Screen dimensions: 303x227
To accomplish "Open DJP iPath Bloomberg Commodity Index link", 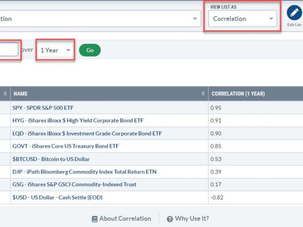I will pyautogui.click(x=84, y=172).
